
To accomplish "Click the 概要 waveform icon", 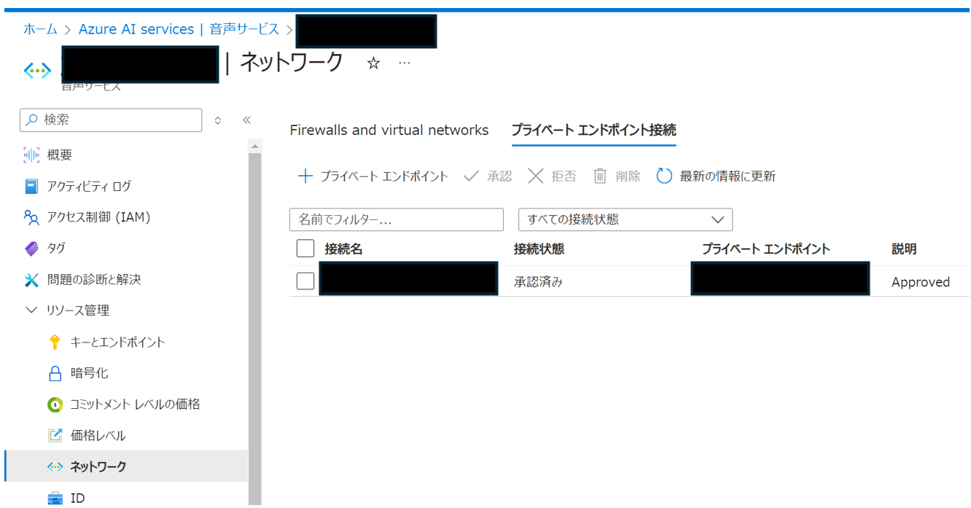I will (31, 155).
